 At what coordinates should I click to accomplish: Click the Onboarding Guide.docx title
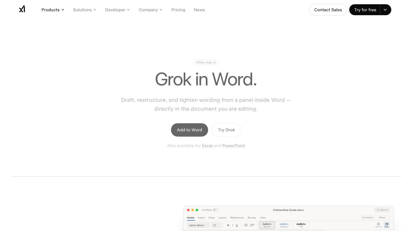click(288, 210)
